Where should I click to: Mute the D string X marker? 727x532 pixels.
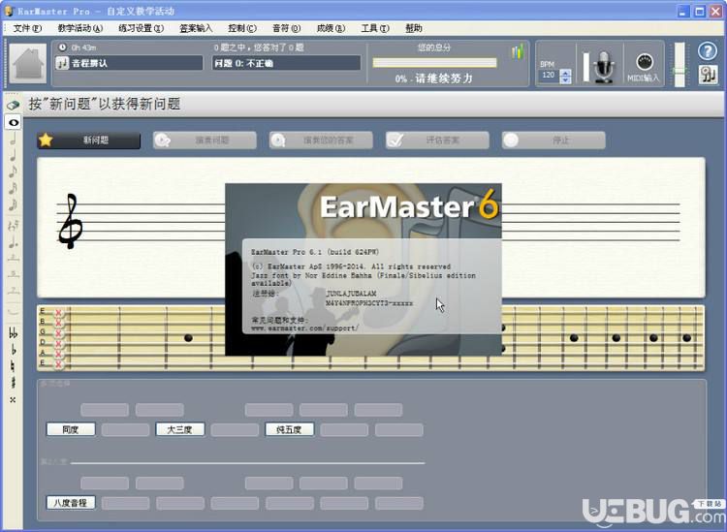click(x=58, y=344)
